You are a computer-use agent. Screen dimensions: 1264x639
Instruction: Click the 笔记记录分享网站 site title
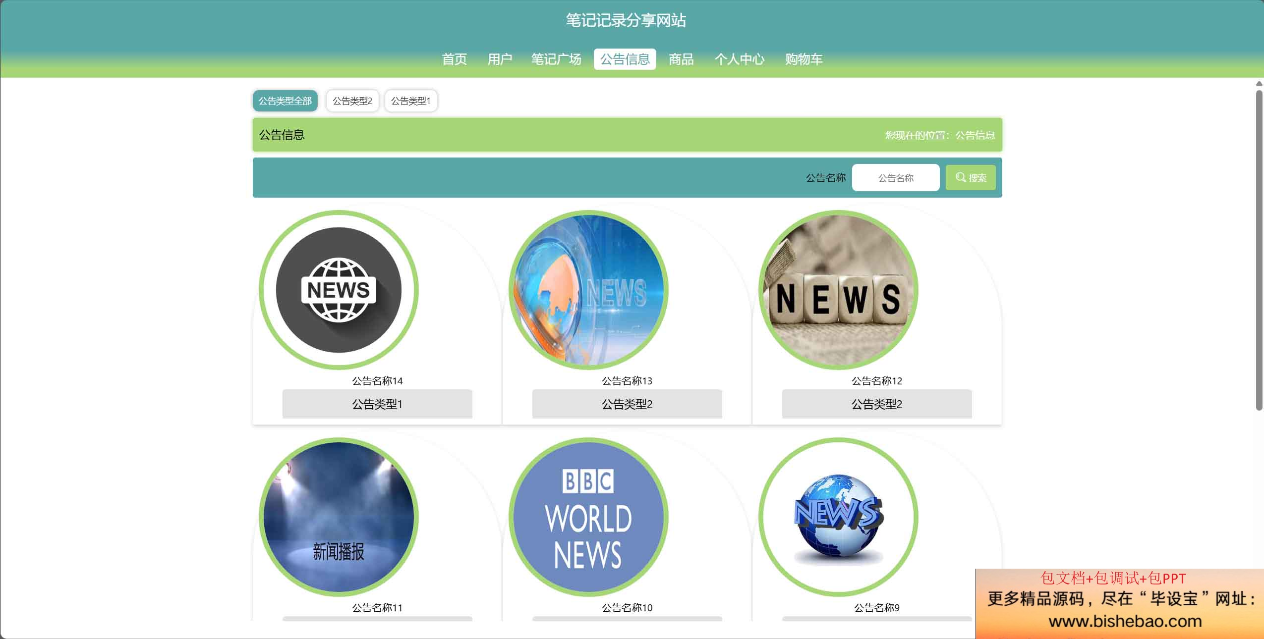tap(626, 20)
